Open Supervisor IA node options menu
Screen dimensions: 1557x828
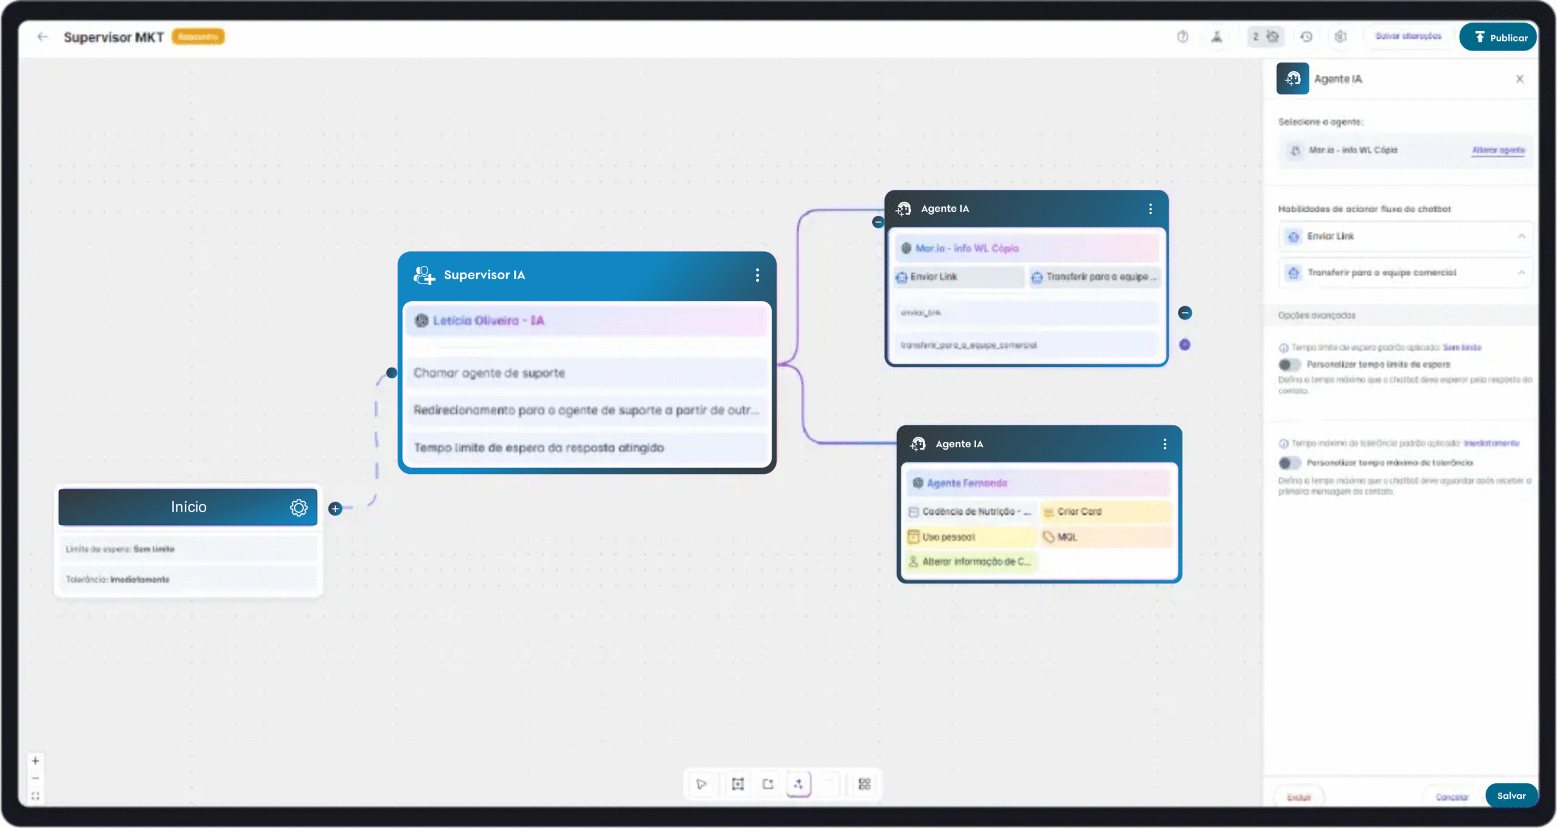point(757,275)
